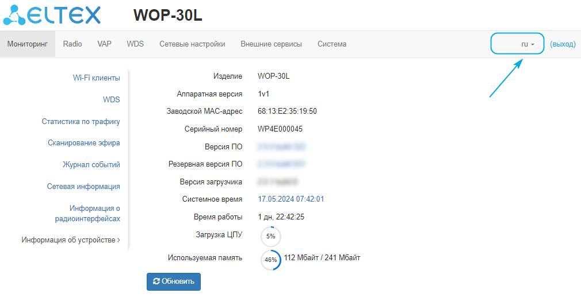The image size is (581, 297).
Task: Open Сетевая информация page
Action: click(x=83, y=186)
